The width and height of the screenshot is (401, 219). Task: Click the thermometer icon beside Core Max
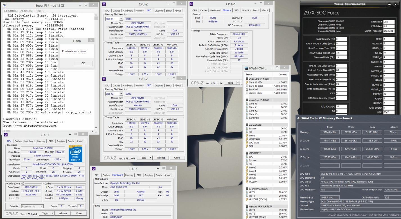coord(247,118)
